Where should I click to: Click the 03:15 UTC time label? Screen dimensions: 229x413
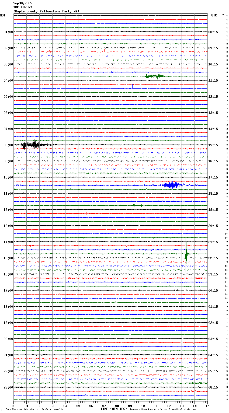[x=213, y=339]
